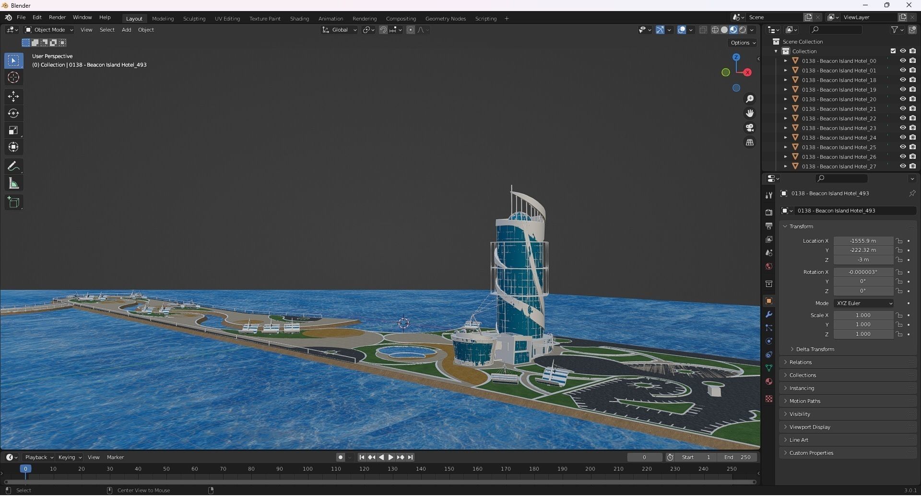Click the Location Z value field
This screenshot has height=499, width=921.
(x=863, y=260)
